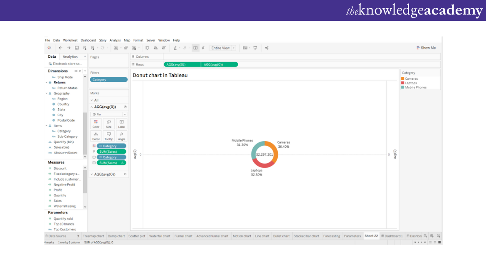Open the Color marks card

(x=96, y=124)
